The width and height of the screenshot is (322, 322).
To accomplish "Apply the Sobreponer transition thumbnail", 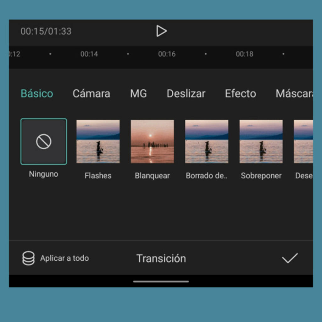I will [261, 142].
